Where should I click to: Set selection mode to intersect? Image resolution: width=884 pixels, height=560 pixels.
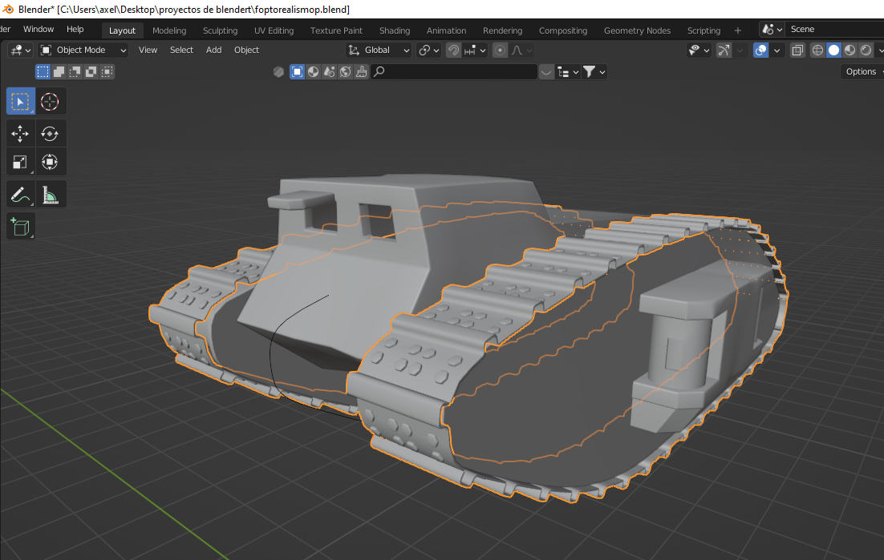pyautogui.click(x=107, y=71)
